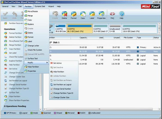Click Copy Partition in Operations panel
The height and width of the screenshot is (119, 162).
(15, 49)
